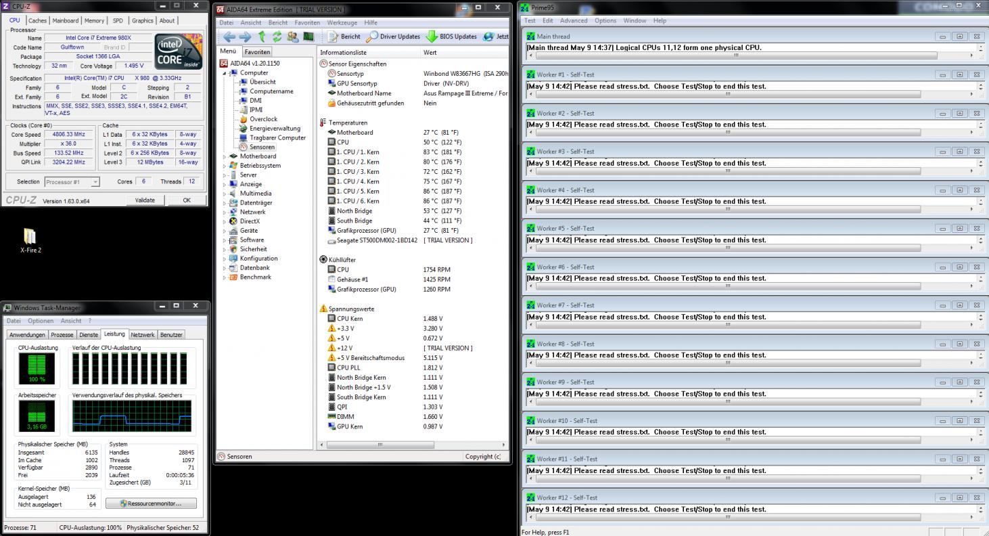This screenshot has width=989, height=536.
Task: Select Übersicht in the AIDA64 tree
Action: click(x=262, y=82)
